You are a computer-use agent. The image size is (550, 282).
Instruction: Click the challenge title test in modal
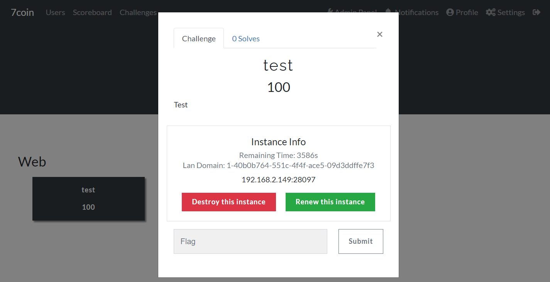(x=279, y=65)
